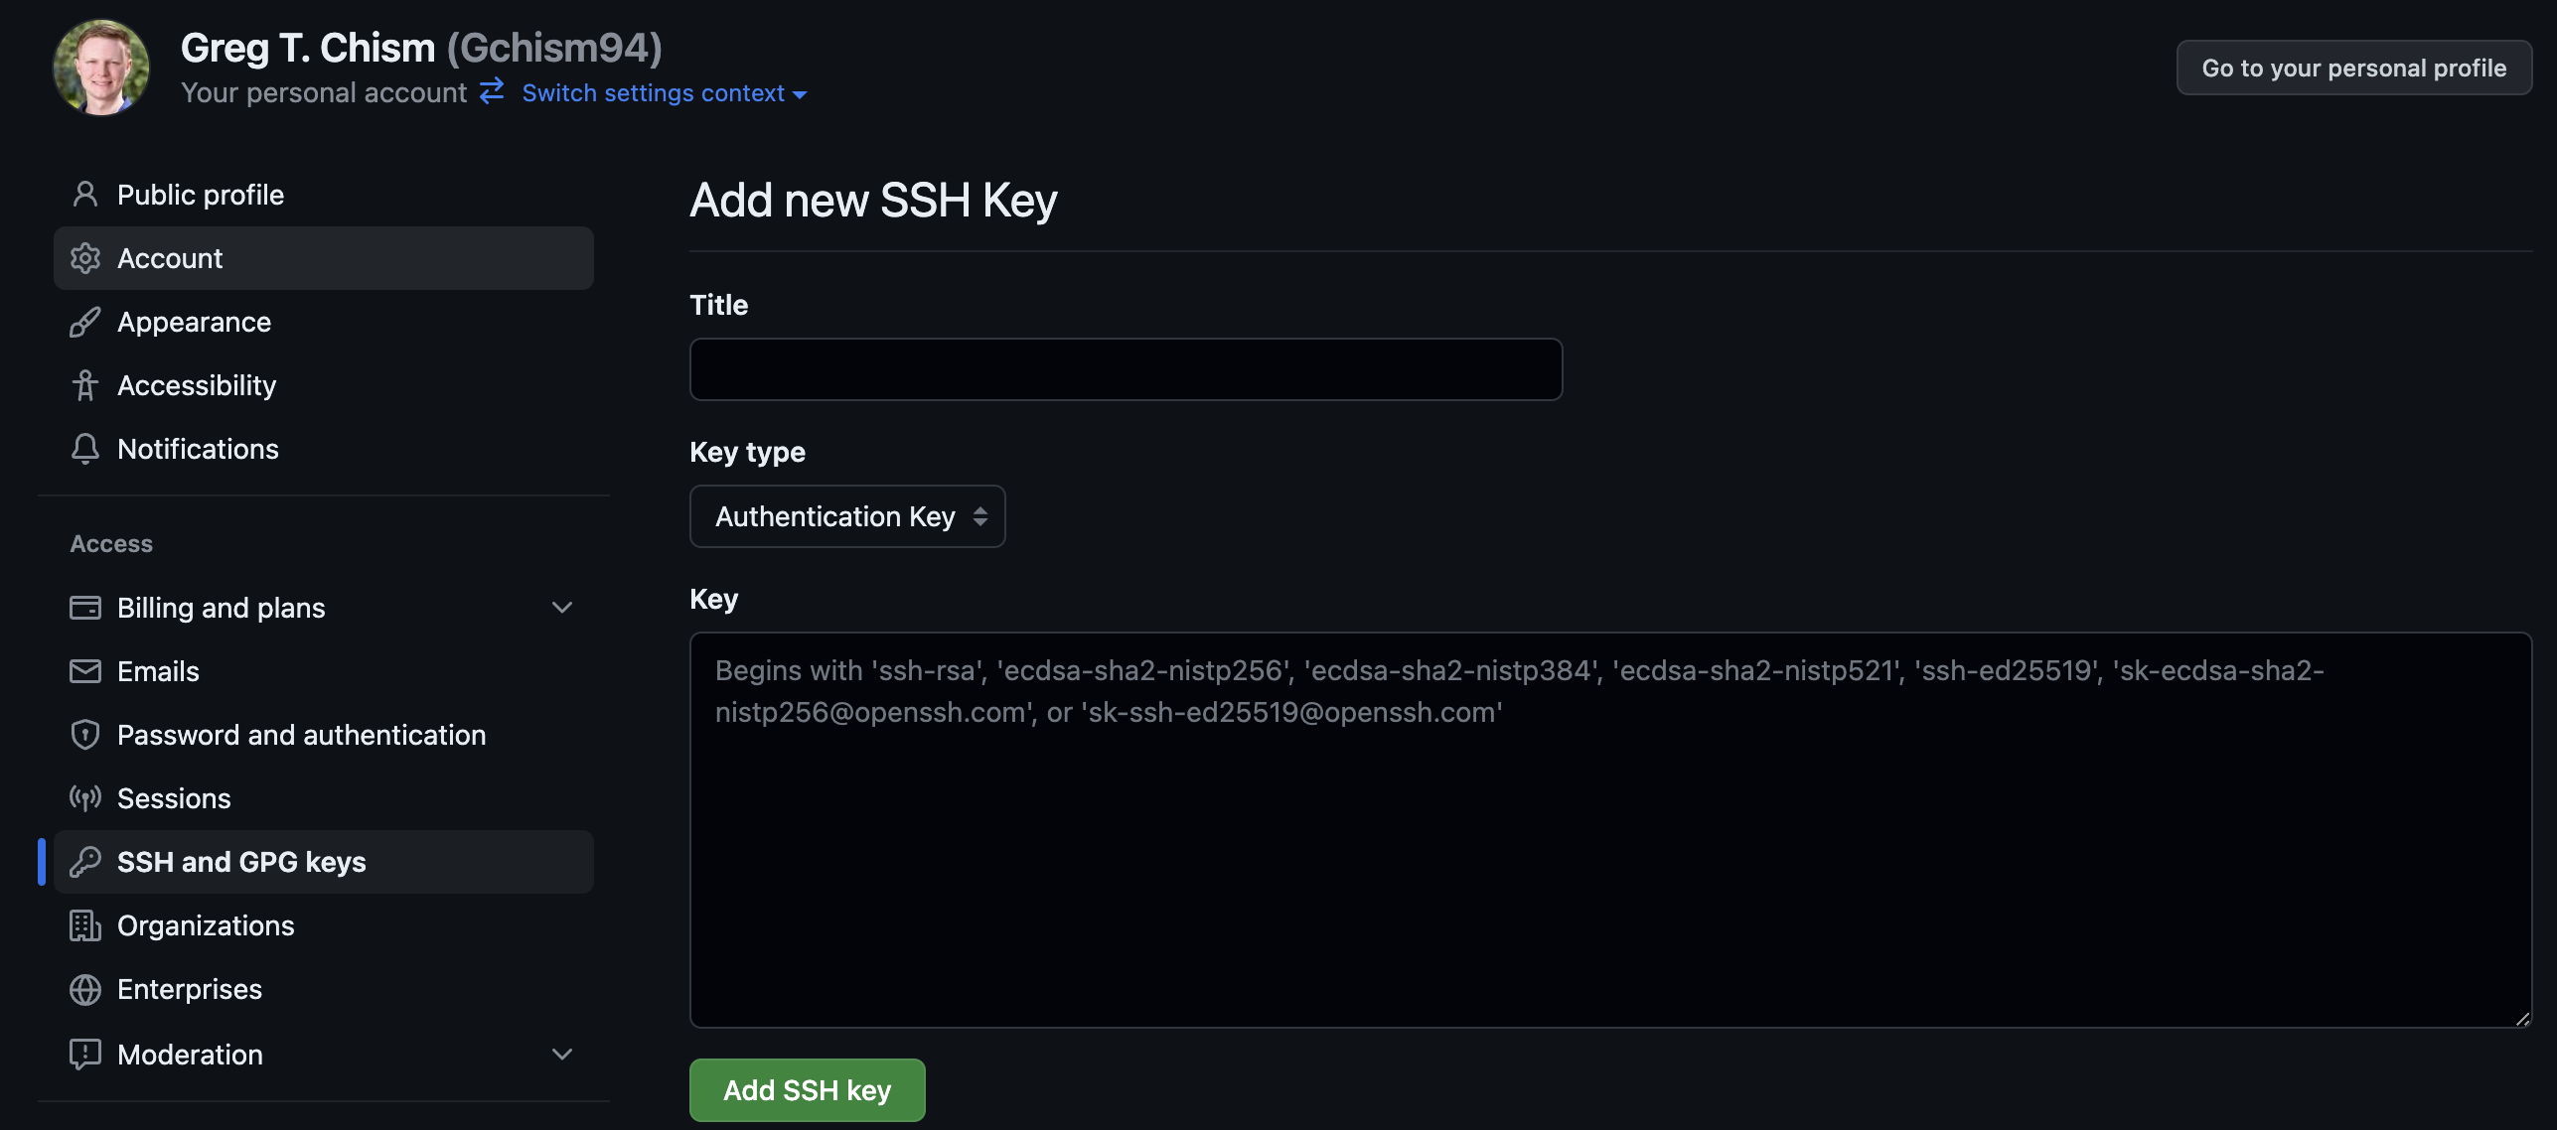Expand the Moderation section chevron
This screenshot has width=2557, height=1130.
point(562,1054)
